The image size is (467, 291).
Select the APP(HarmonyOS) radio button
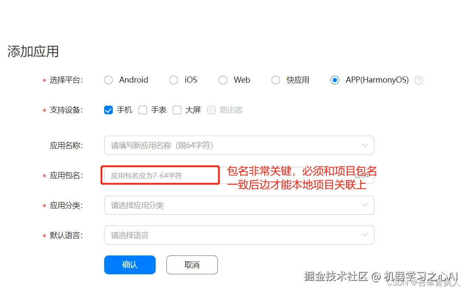pyautogui.click(x=335, y=80)
